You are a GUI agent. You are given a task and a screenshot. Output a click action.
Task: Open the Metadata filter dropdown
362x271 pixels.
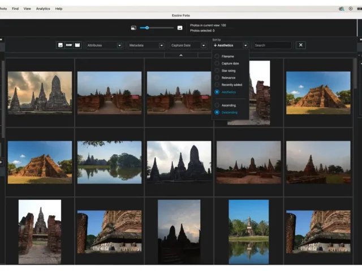(x=146, y=45)
